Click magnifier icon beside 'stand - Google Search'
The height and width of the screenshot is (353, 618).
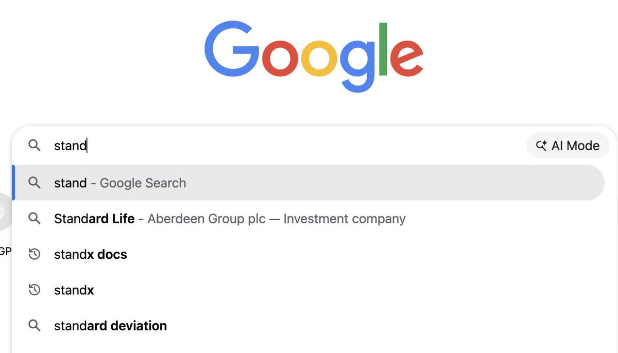(x=34, y=183)
